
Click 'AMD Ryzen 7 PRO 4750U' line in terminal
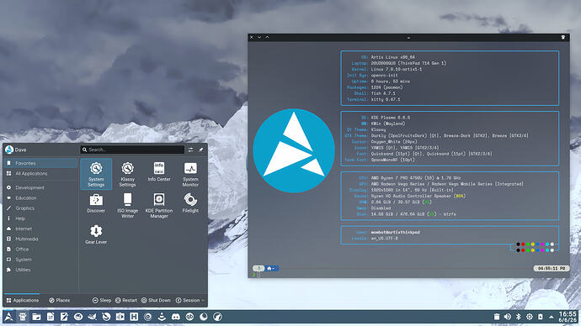coord(416,178)
